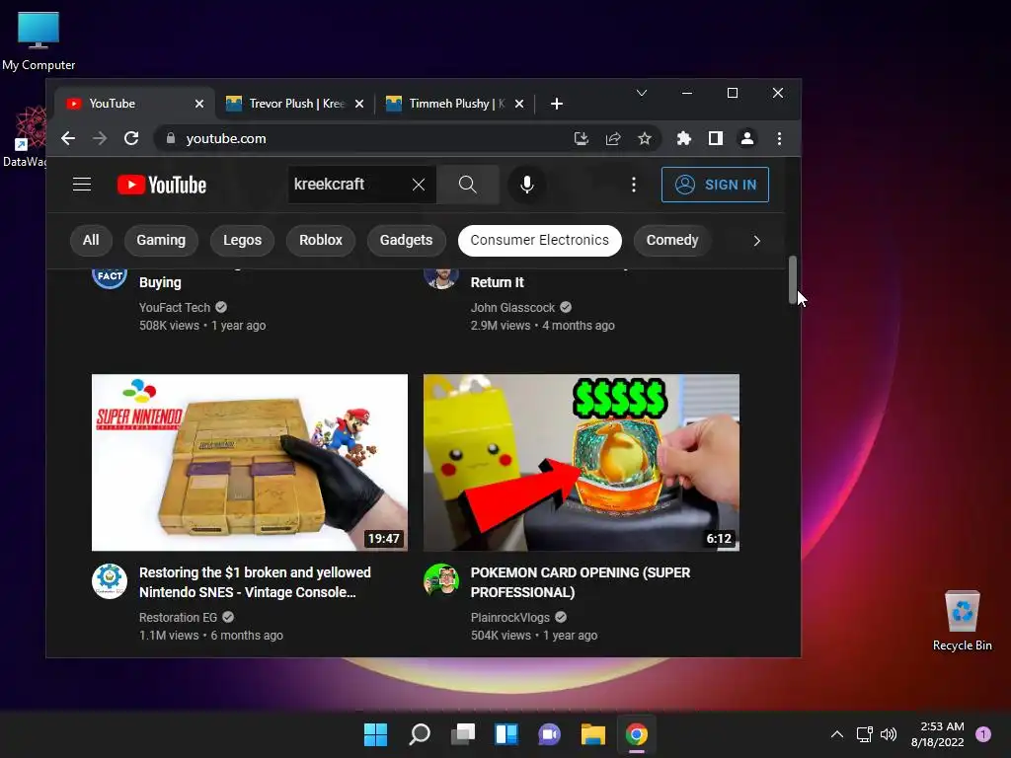The height and width of the screenshot is (758, 1011).
Task: Click the PlainrockVlogs channel avatar
Action: pyautogui.click(x=441, y=580)
